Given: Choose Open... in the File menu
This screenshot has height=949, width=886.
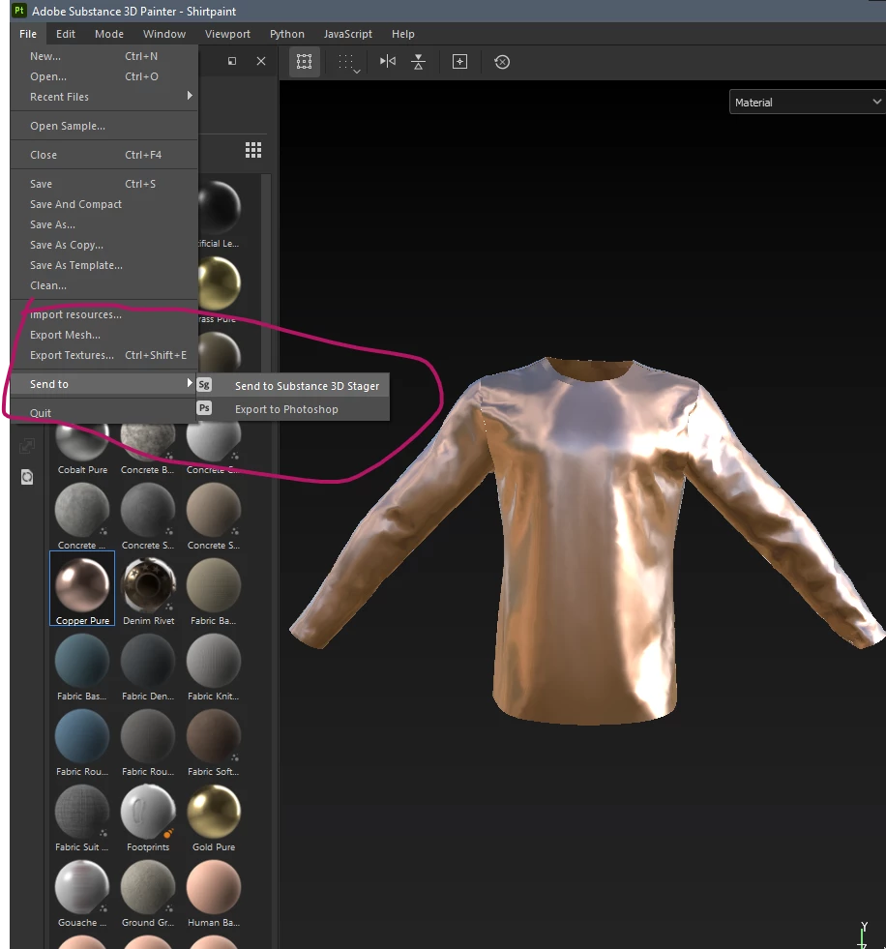Looking at the screenshot, I should (104, 76).
